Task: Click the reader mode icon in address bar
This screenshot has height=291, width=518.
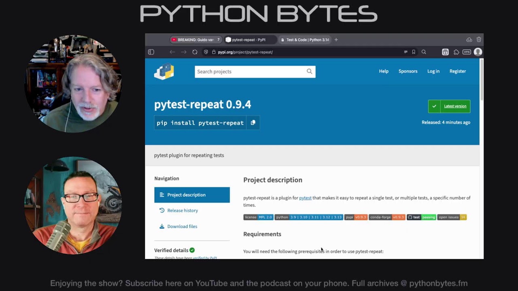Action: pos(405,52)
